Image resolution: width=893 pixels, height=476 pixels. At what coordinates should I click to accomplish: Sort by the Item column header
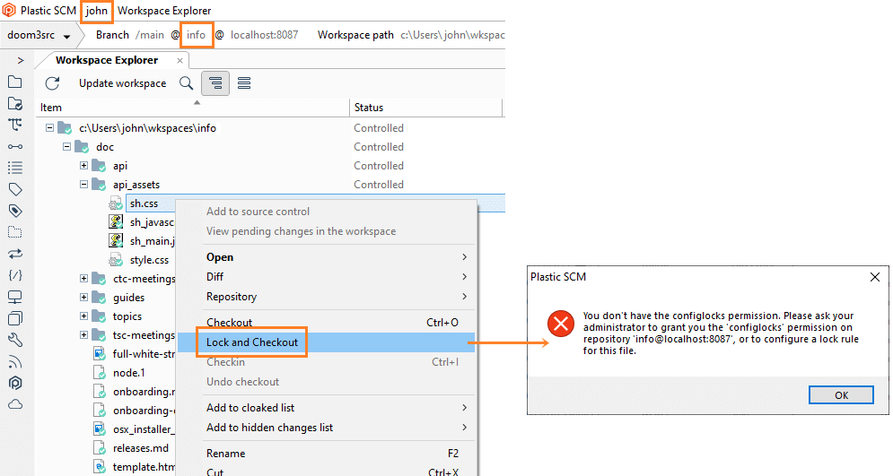(x=193, y=108)
